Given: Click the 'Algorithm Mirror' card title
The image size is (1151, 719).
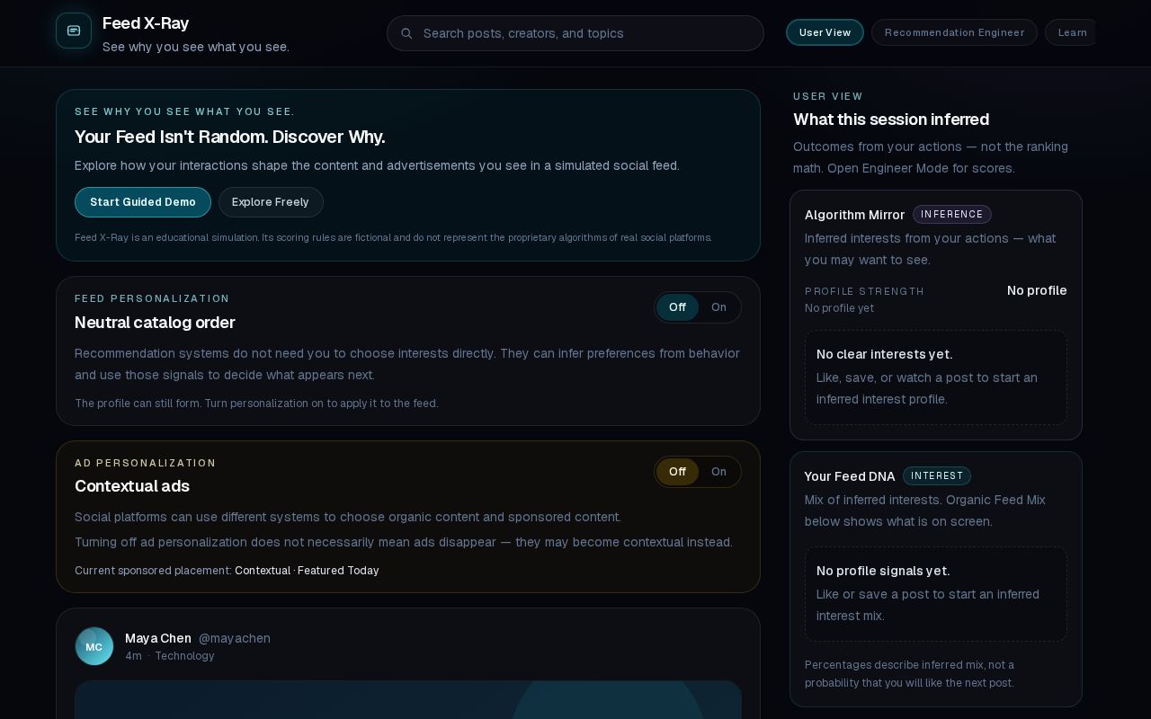Looking at the screenshot, I should (854, 215).
